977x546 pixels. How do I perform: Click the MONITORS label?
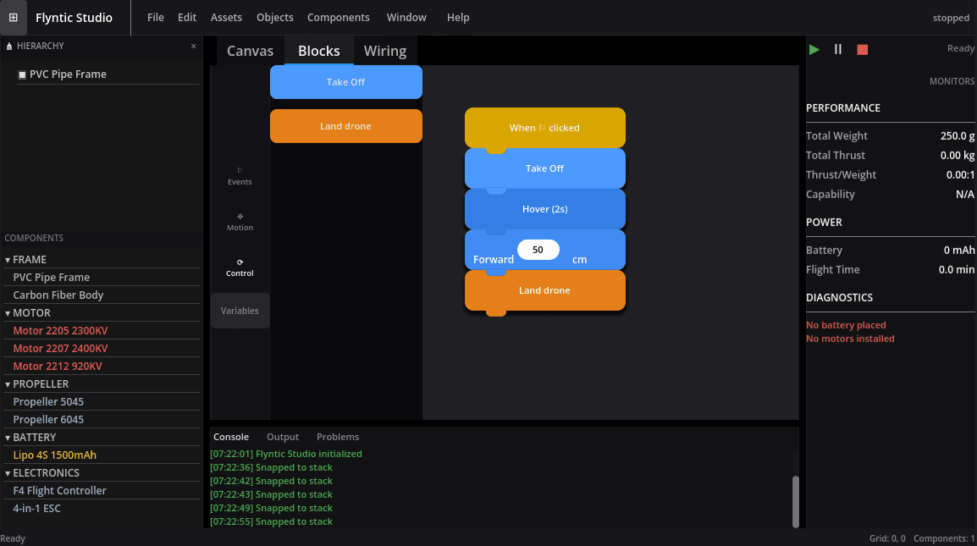coord(952,81)
